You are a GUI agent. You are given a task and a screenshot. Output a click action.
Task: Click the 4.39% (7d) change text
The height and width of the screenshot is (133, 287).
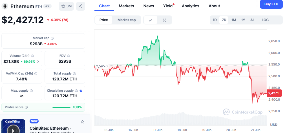tap(59, 20)
